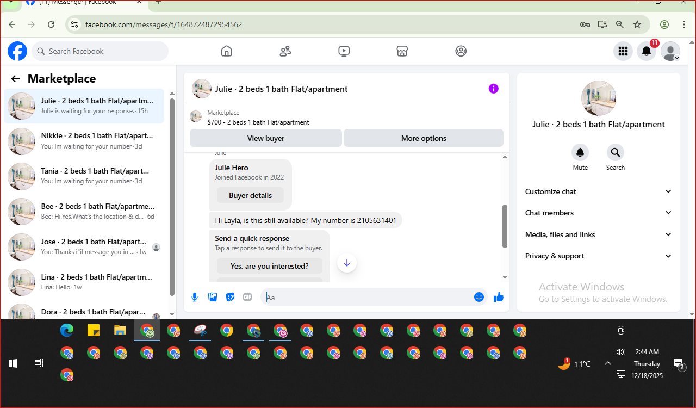This screenshot has width=696, height=408.
Task: Click the chat list scrollbar
Action: pyautogui.click(x=172, y=197)
